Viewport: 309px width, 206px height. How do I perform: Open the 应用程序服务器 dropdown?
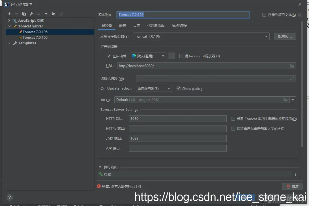(201, 36)
